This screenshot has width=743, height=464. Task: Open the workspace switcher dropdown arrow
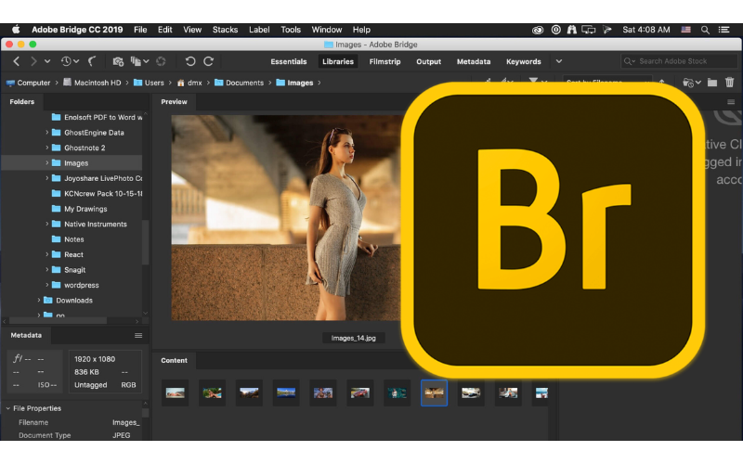[x=558, y=61]
